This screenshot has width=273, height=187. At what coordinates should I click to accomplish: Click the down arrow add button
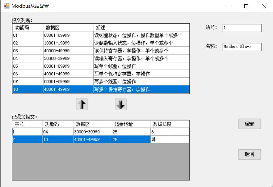(x=121, y=104)
